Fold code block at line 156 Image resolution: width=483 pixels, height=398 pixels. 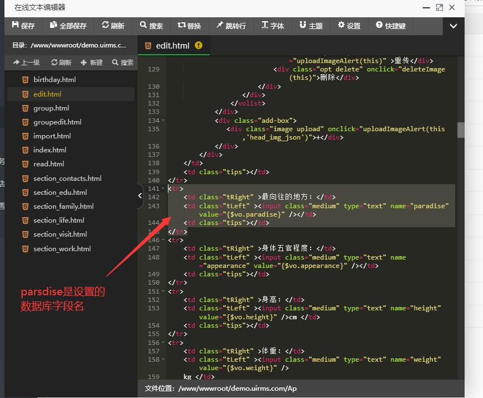pos(163,343)
